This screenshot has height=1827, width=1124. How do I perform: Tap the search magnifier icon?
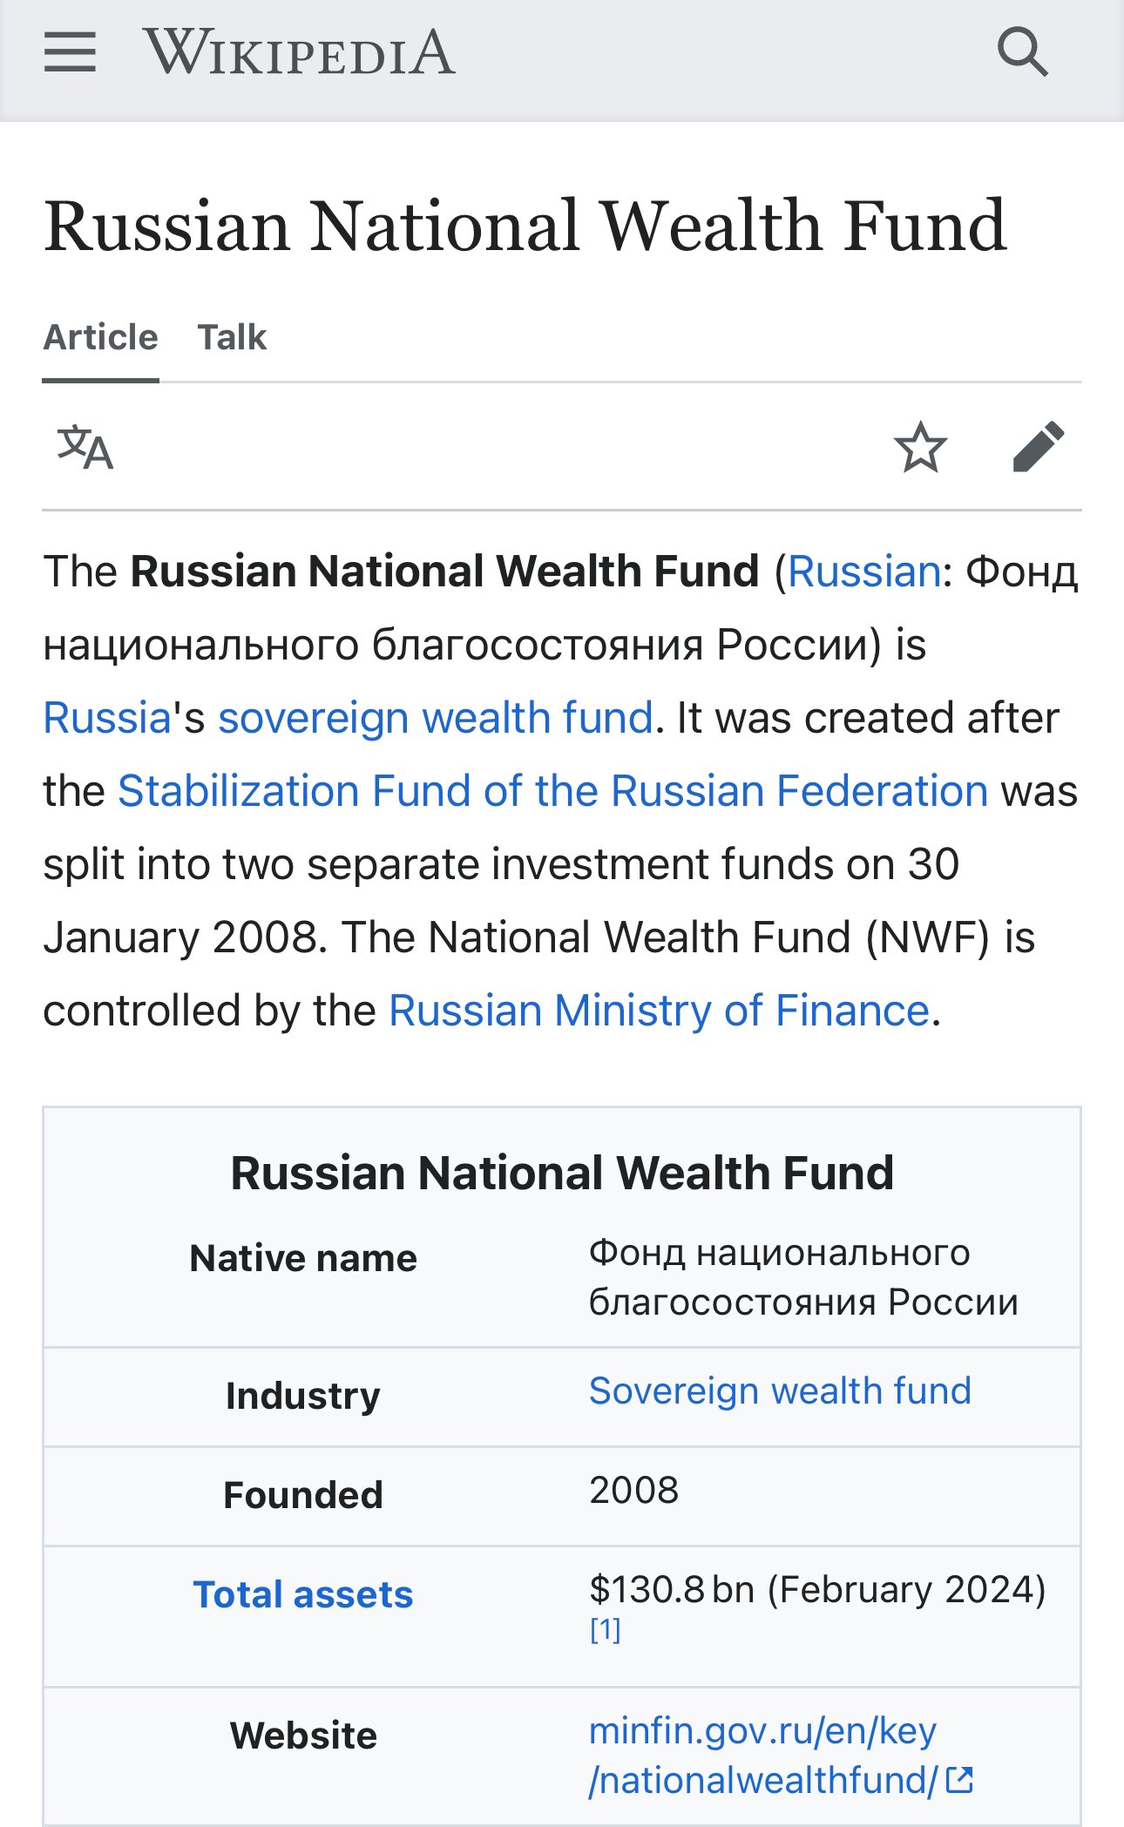point(1022,52)
